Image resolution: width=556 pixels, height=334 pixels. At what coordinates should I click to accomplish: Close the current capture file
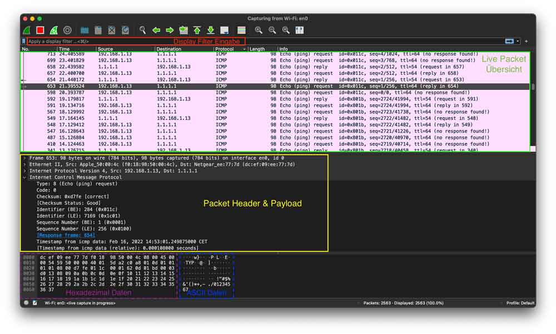111,31
